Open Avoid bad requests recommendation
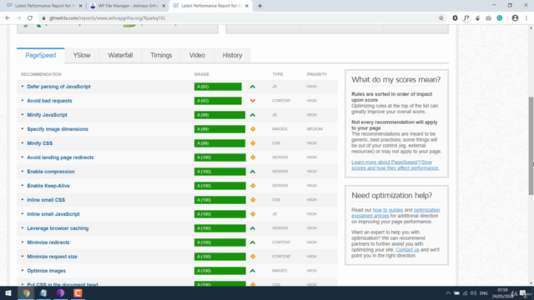Viewport: 534px width, 300px height. pos(49,101)
